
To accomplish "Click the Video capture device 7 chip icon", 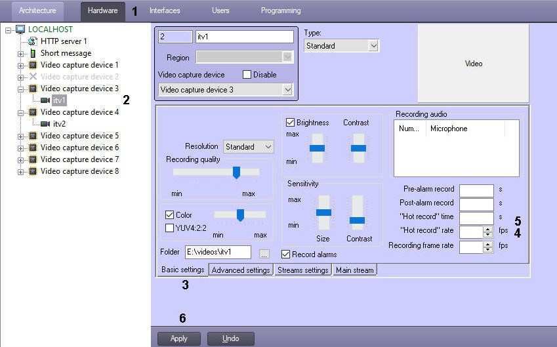I will click(x=33, y=159).
